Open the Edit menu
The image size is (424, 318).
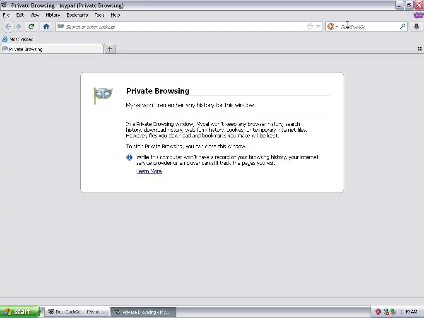tap(20, 15)
